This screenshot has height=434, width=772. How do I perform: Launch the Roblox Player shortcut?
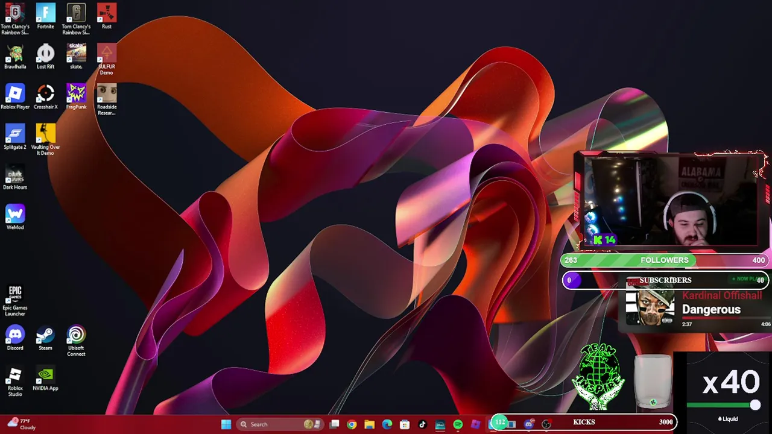coord(15,97)
